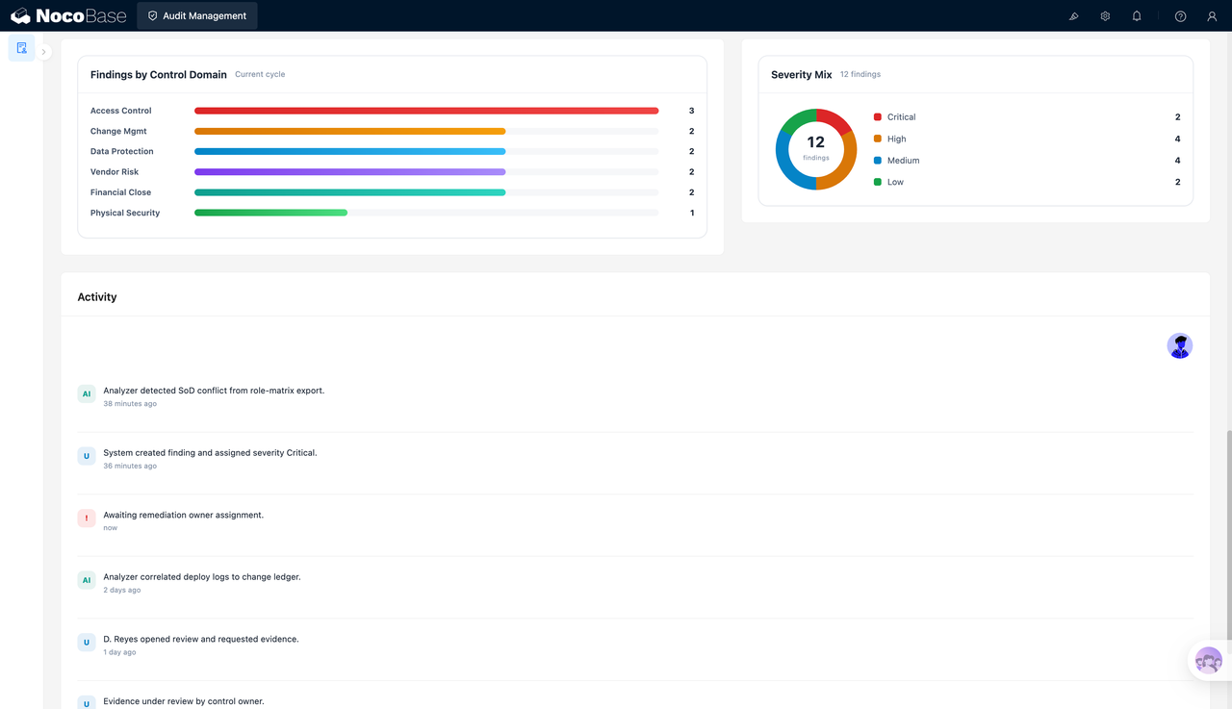Click 'System created finding and assigned severity Critical.'
The width and height of the screenshot is (1232, 709).
click(210, 452)
